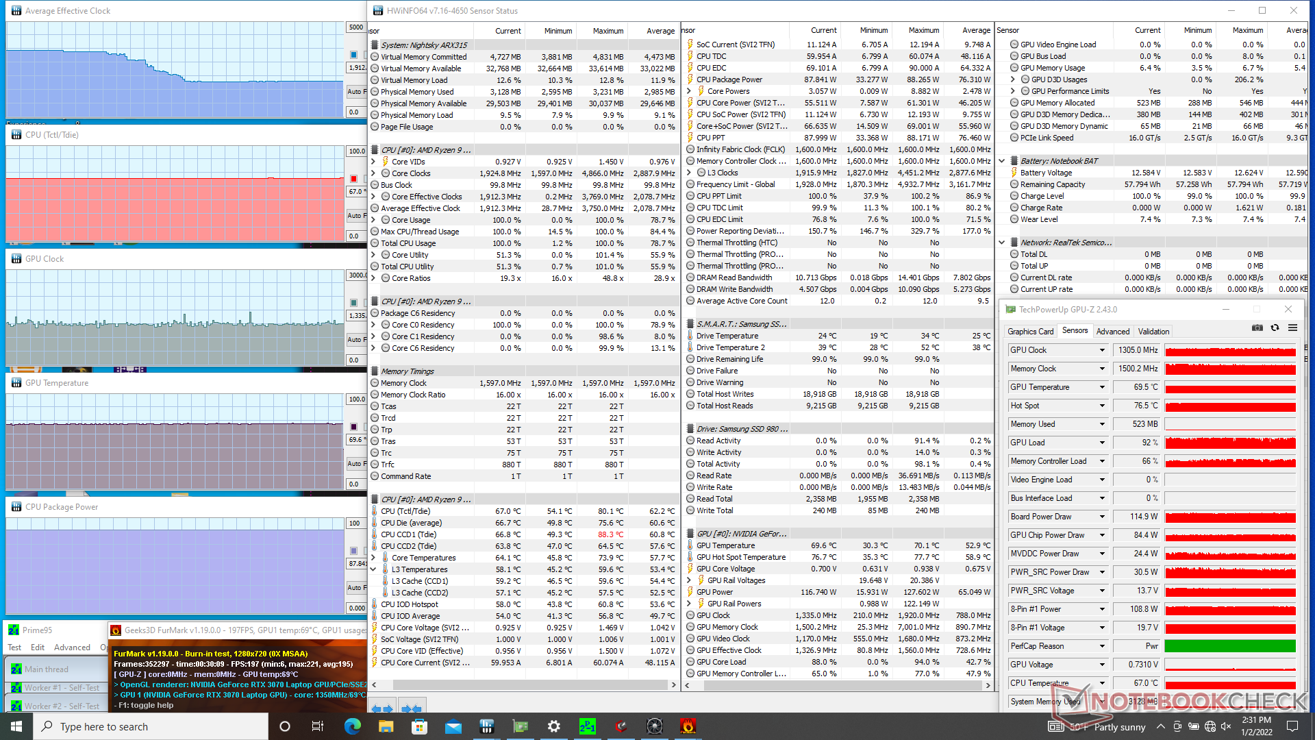Open the notification center icon
This screenshot has height=740, width=1315.
click(x=1292, y=726)
